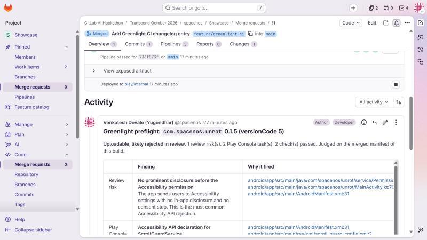Add emoji reaction to the comment
Screen dimensions: 427x240
click(364, 123)
